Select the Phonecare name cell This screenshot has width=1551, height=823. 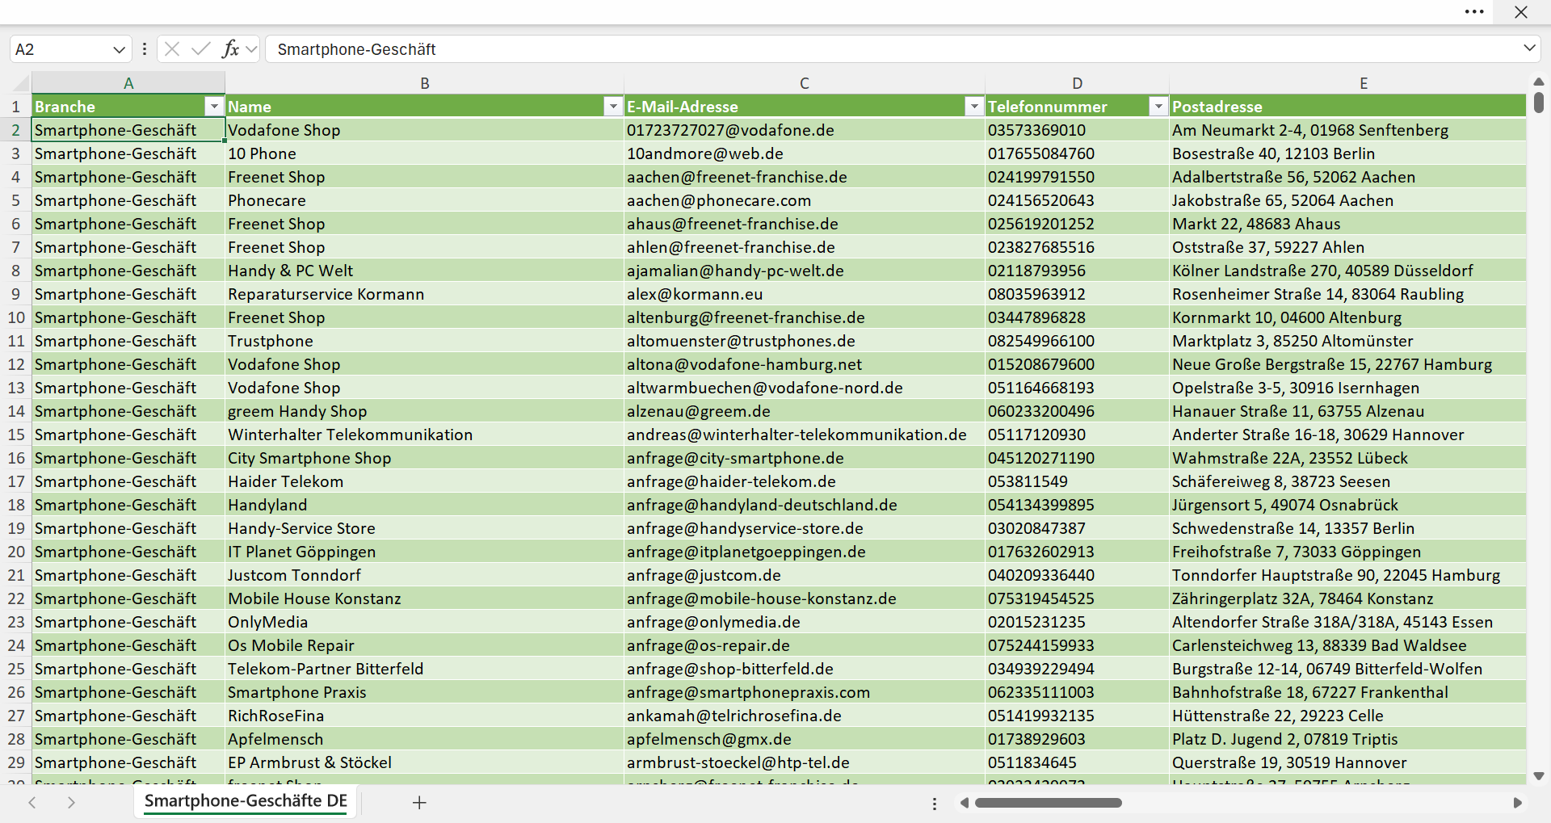pyautogui.click(x=425, y=200)
